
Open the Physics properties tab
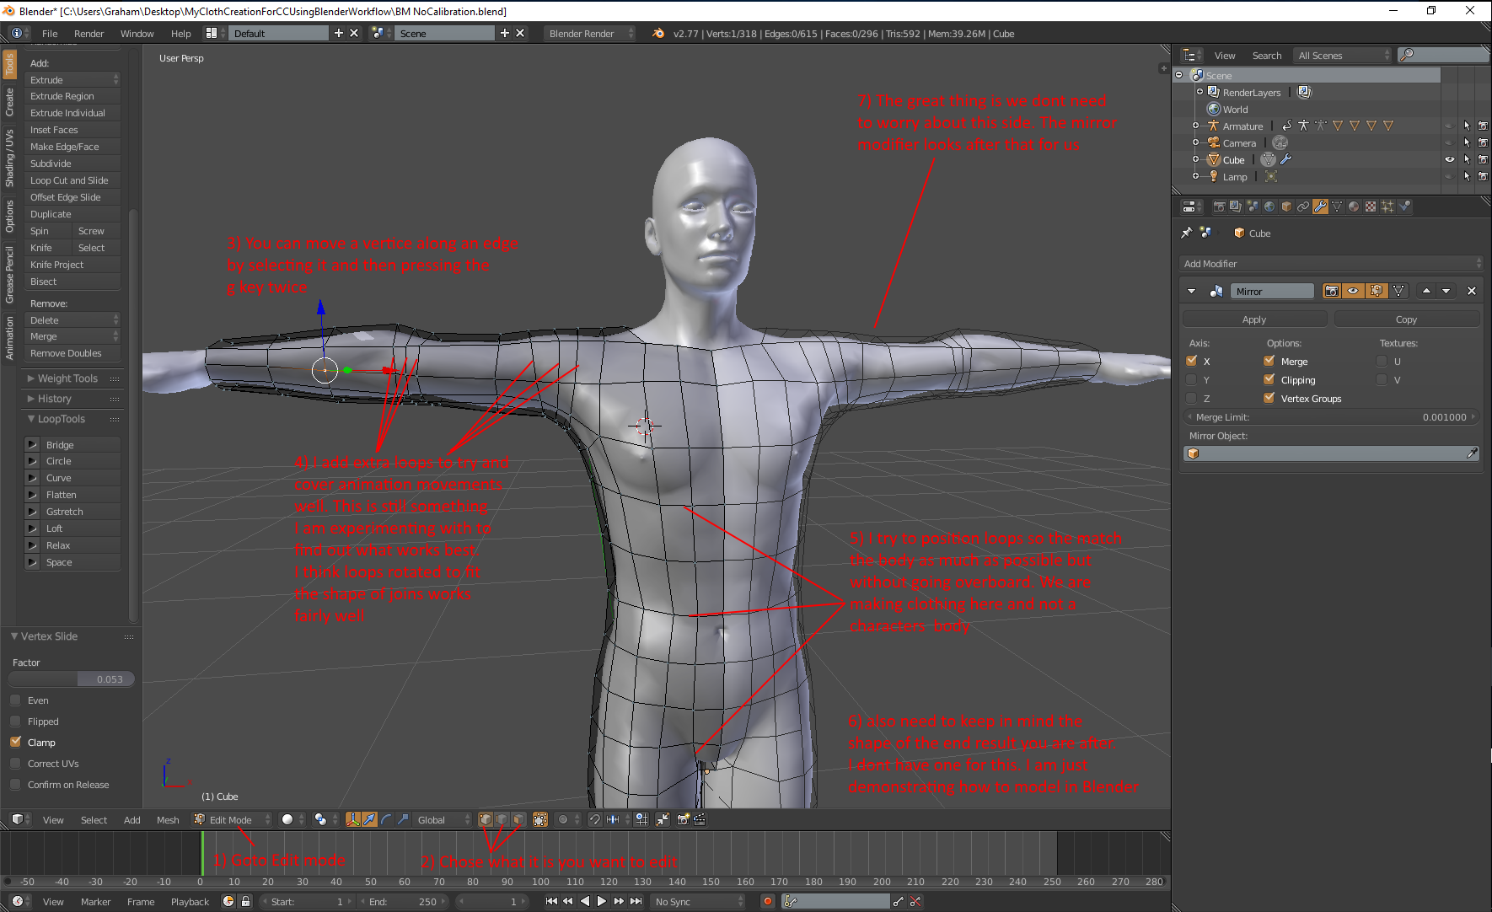point(1404,207)
